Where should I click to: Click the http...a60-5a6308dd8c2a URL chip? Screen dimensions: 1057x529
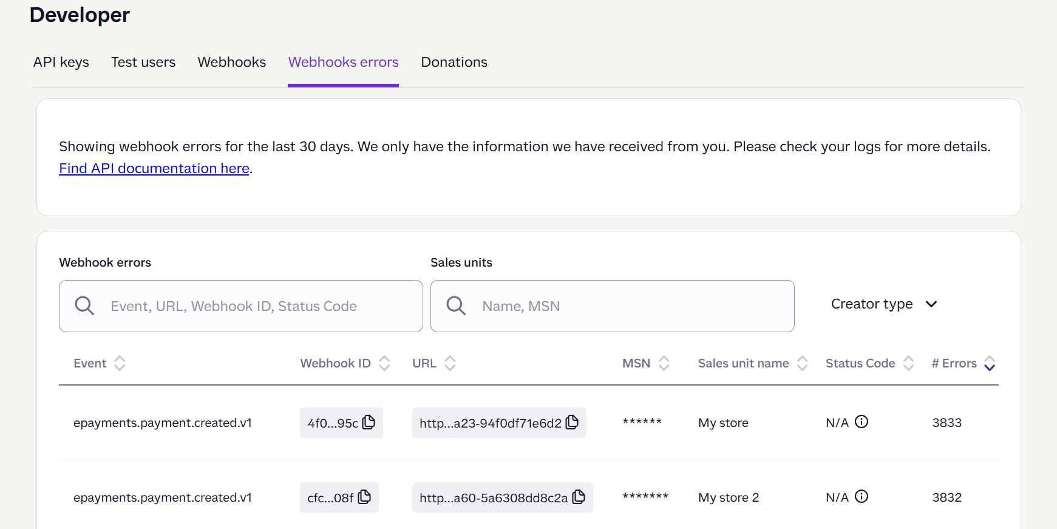click(503, 497)
